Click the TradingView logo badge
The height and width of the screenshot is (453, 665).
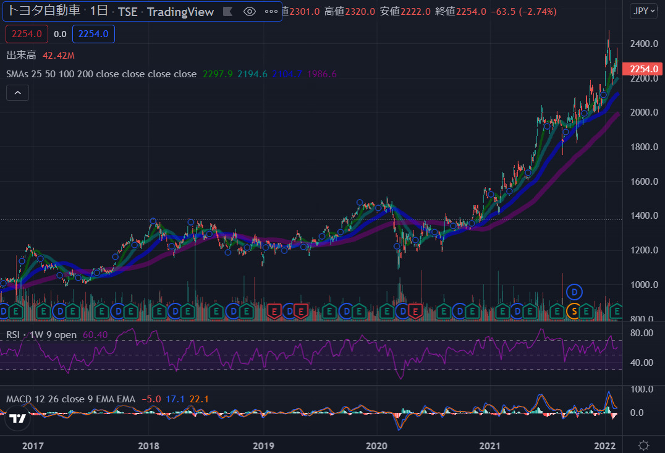[x=17, y=418]
